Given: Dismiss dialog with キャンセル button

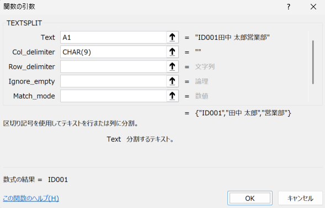Looking at the screenshot, I should coord(300,198).
